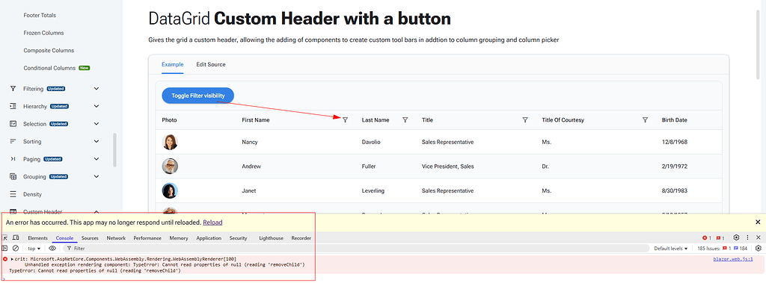Open the Performance DevTools tab
Viewport: 766px width, 283px height.
point(147,238)
